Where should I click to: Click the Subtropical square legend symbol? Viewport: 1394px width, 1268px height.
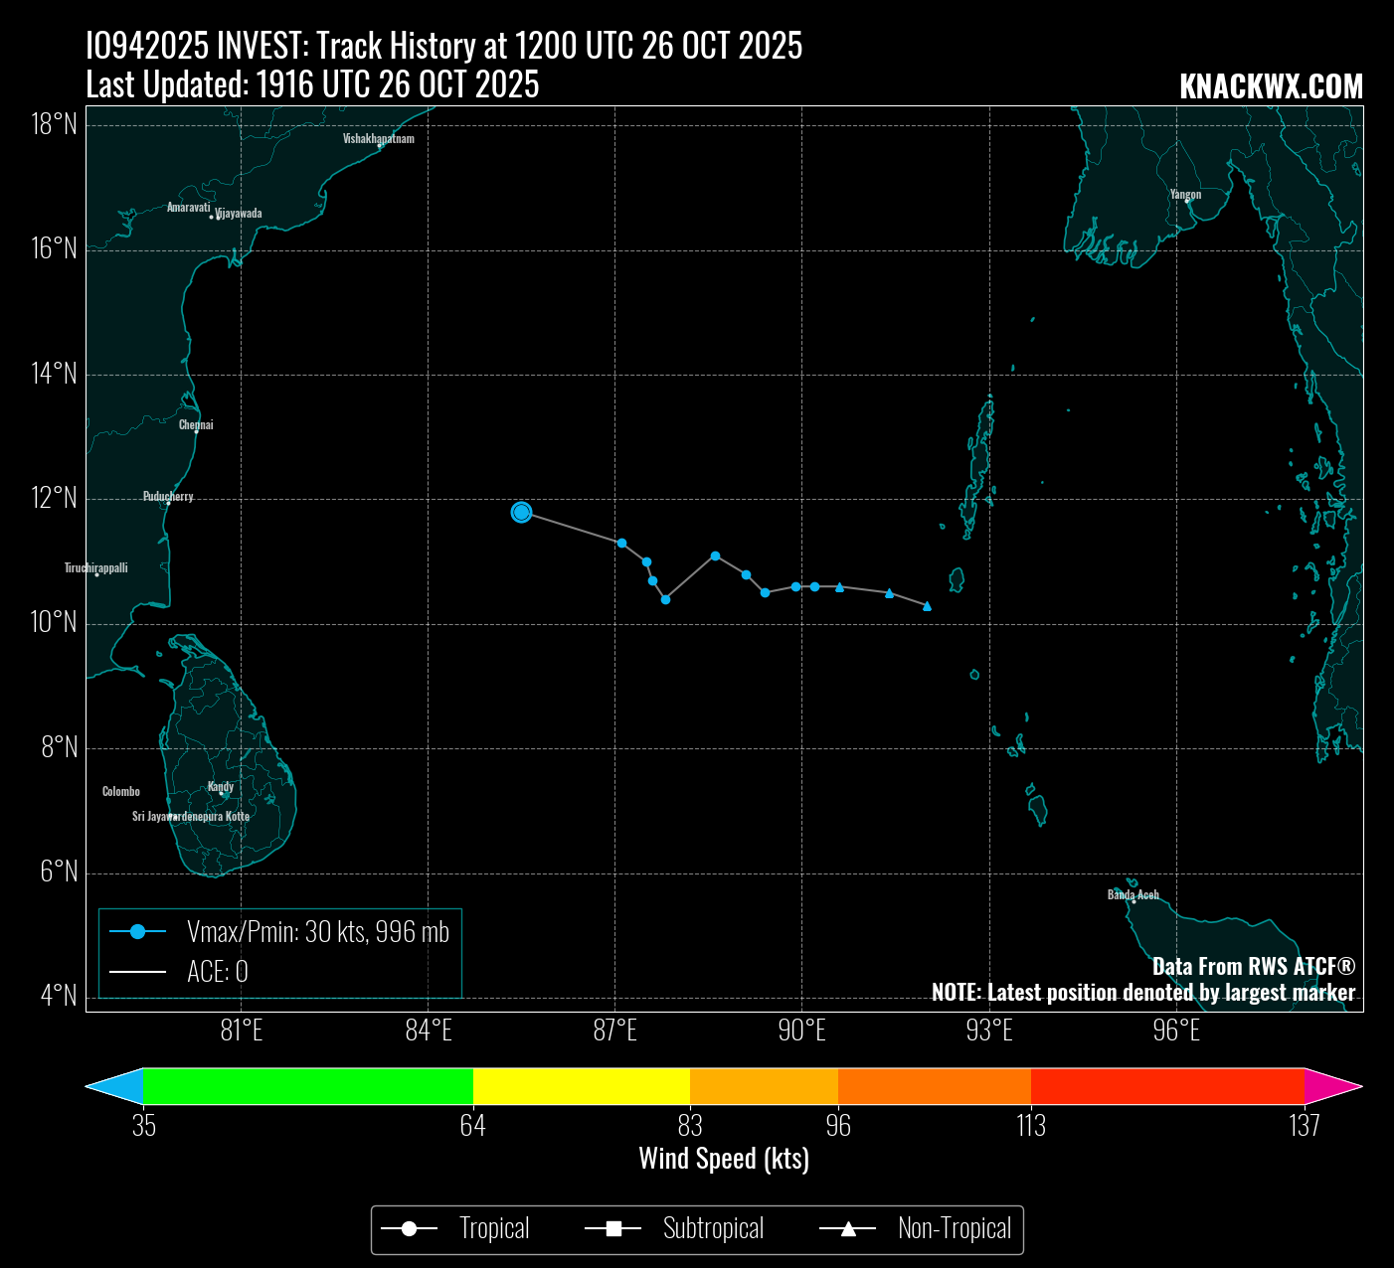point(613,1229)
